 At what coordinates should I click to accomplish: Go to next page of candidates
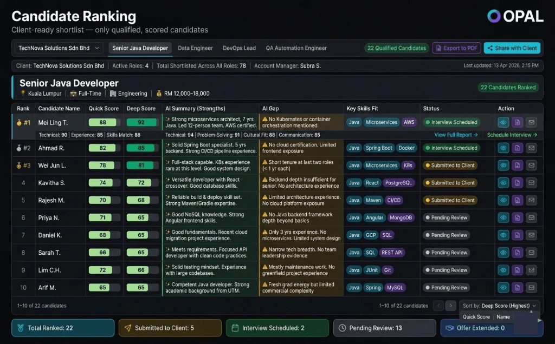tap(450, 306)
